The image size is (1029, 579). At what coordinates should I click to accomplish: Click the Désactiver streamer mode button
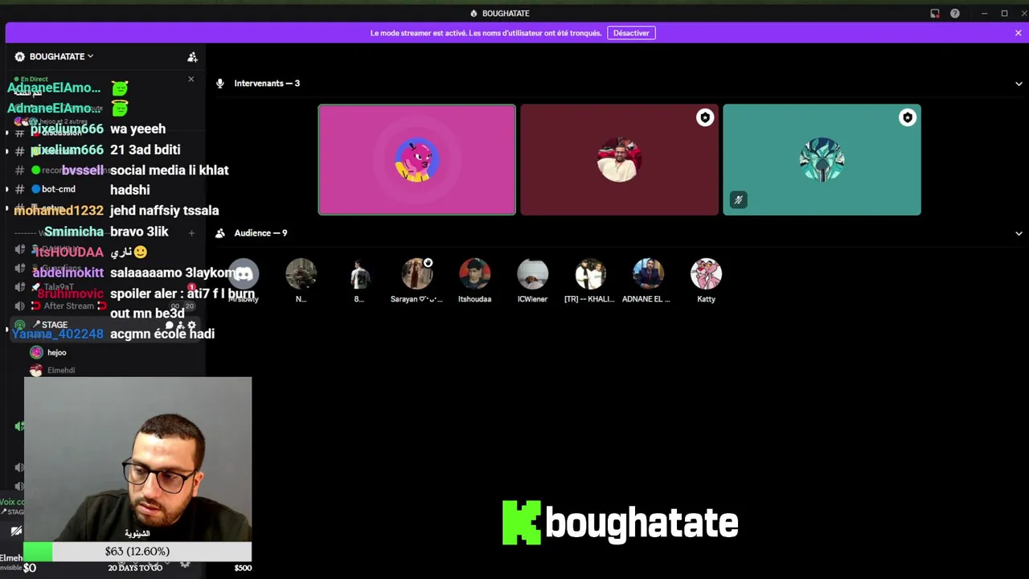click(631, 33)
